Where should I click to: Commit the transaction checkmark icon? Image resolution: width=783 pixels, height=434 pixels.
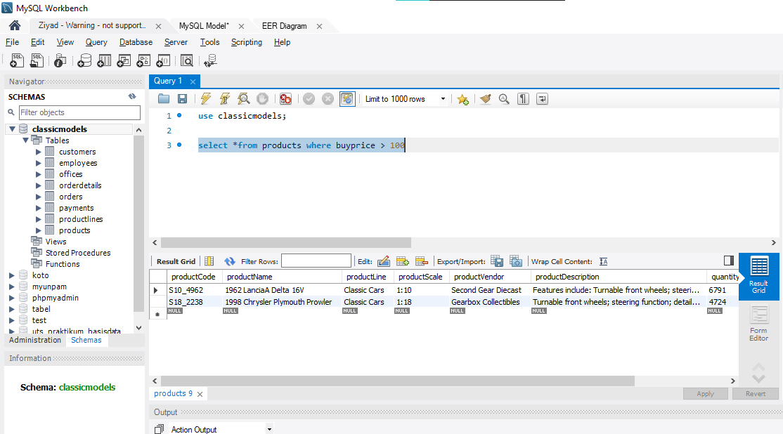click(309, 99)
